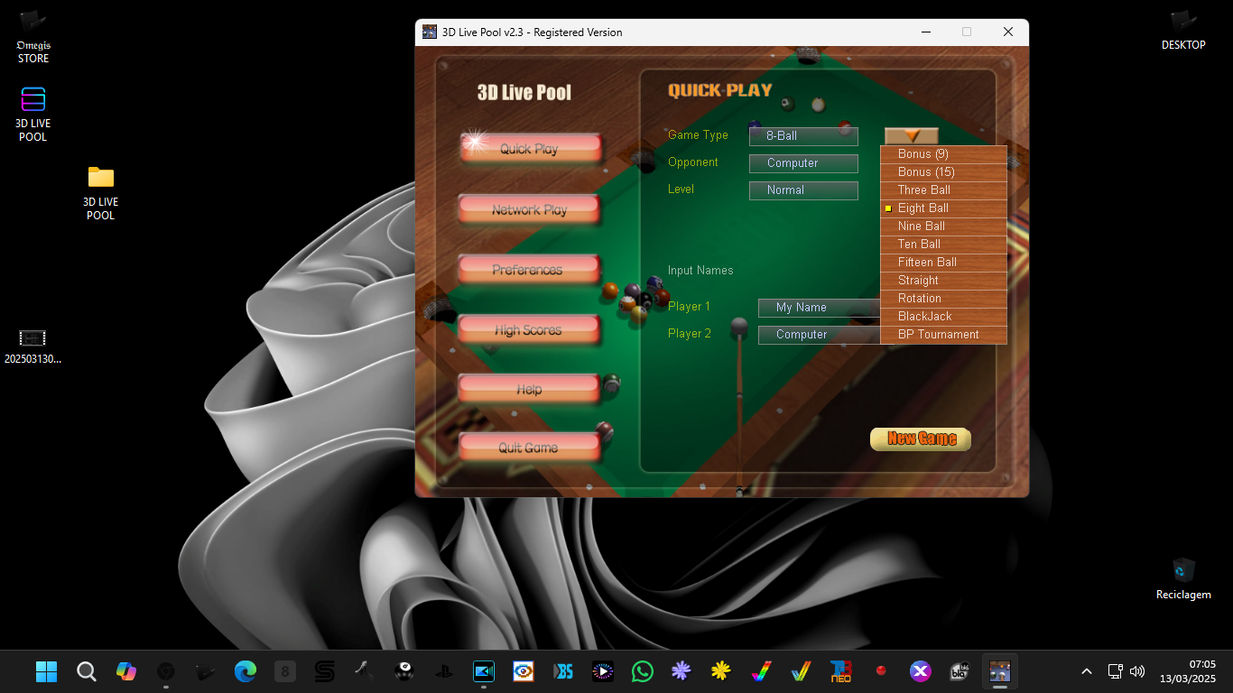Select Bonus (9) from the game list

click(943, 154)
